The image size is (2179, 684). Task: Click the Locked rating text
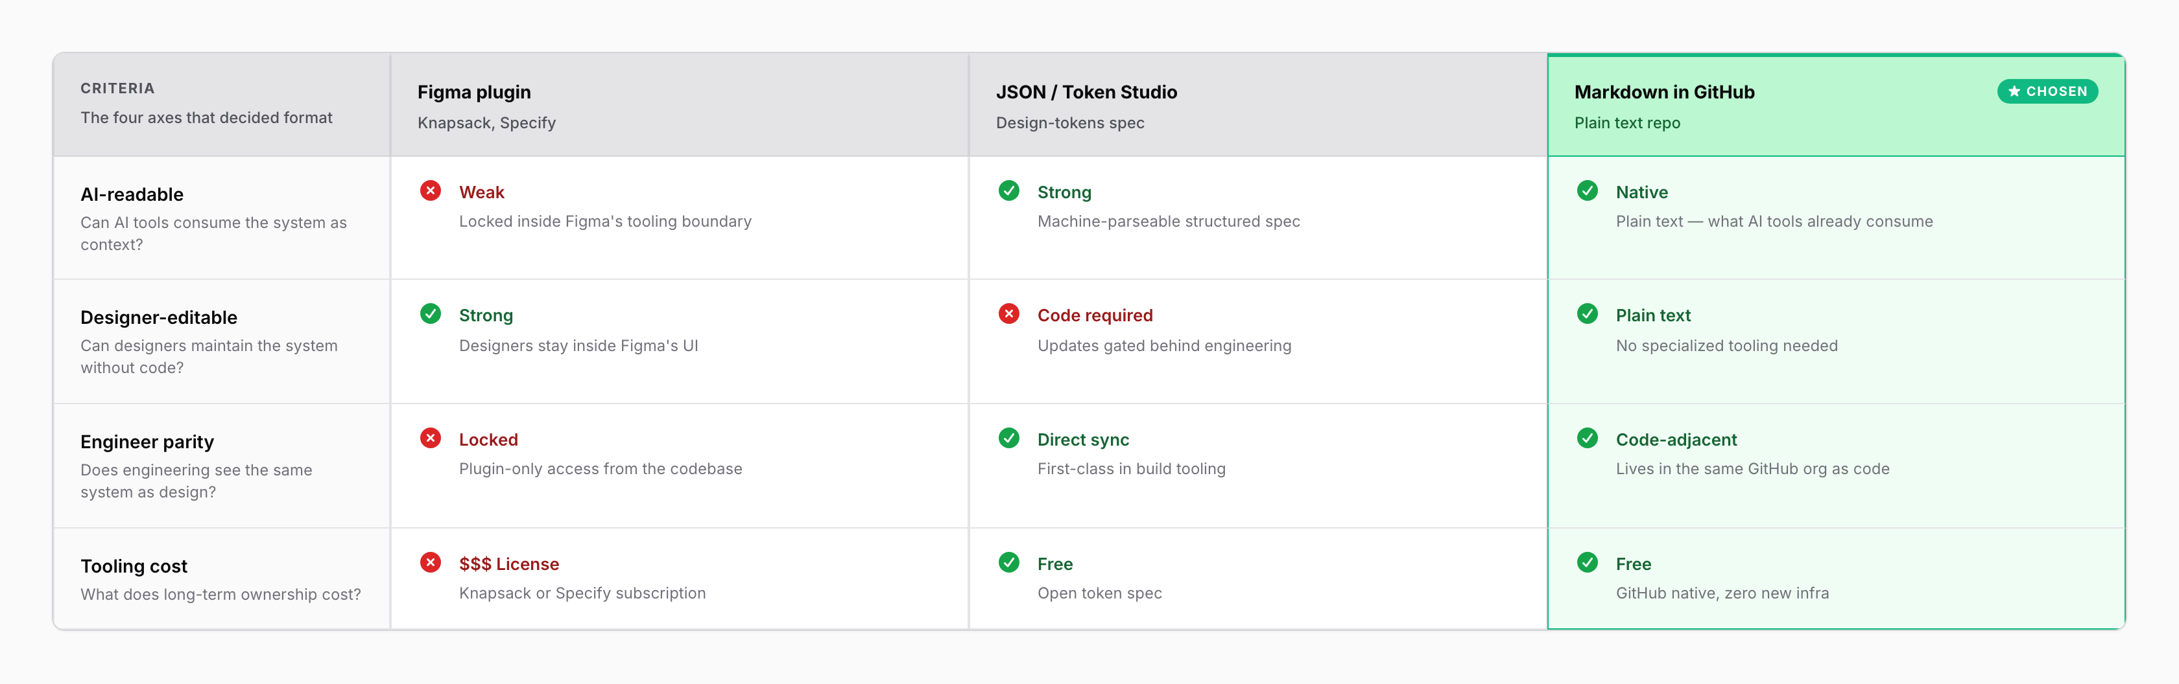click(x=488, y=440)
